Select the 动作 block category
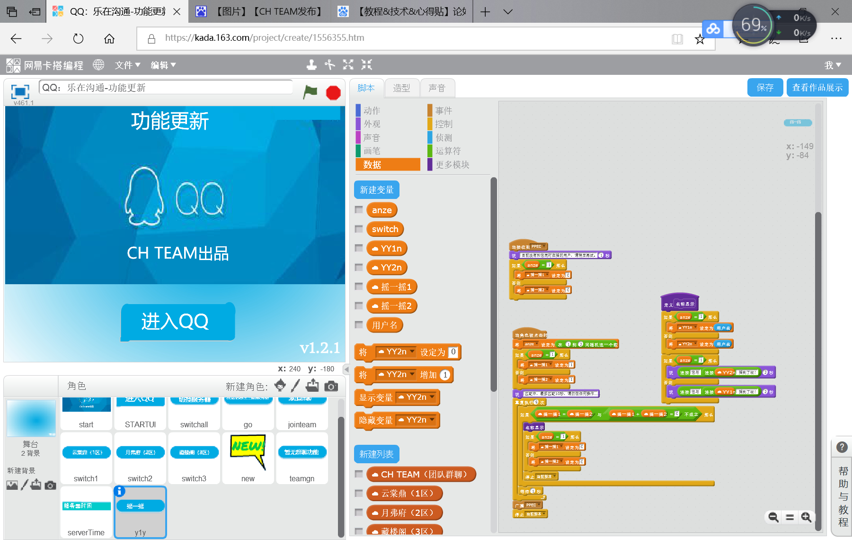The width and height of the screenshot is (852, 540). (372, 110)
